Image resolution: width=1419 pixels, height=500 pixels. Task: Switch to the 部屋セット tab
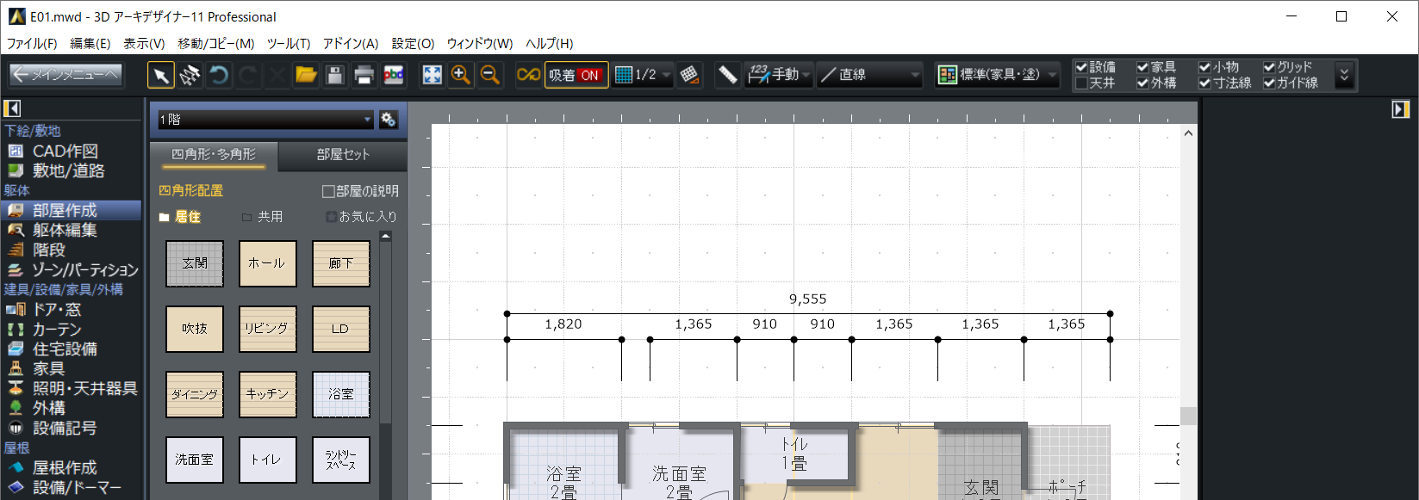[x=343, y=155]
